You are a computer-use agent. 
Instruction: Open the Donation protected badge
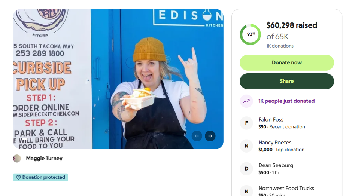pos(40,177)
